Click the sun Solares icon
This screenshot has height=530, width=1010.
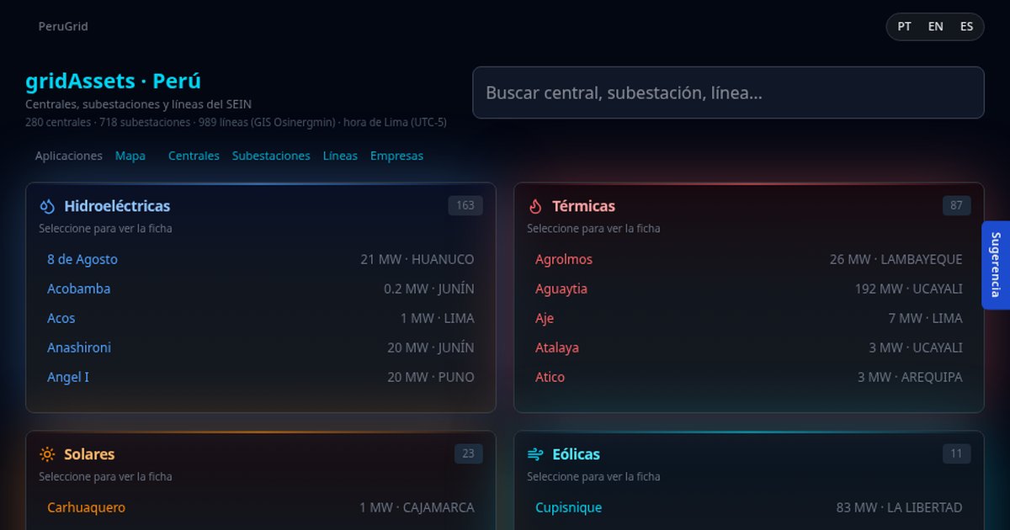(x=47, y=454)
